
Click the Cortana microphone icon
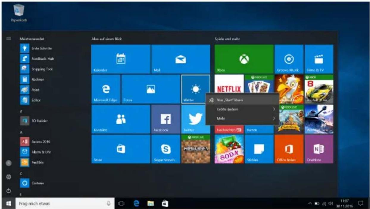(x=109, y=204)
